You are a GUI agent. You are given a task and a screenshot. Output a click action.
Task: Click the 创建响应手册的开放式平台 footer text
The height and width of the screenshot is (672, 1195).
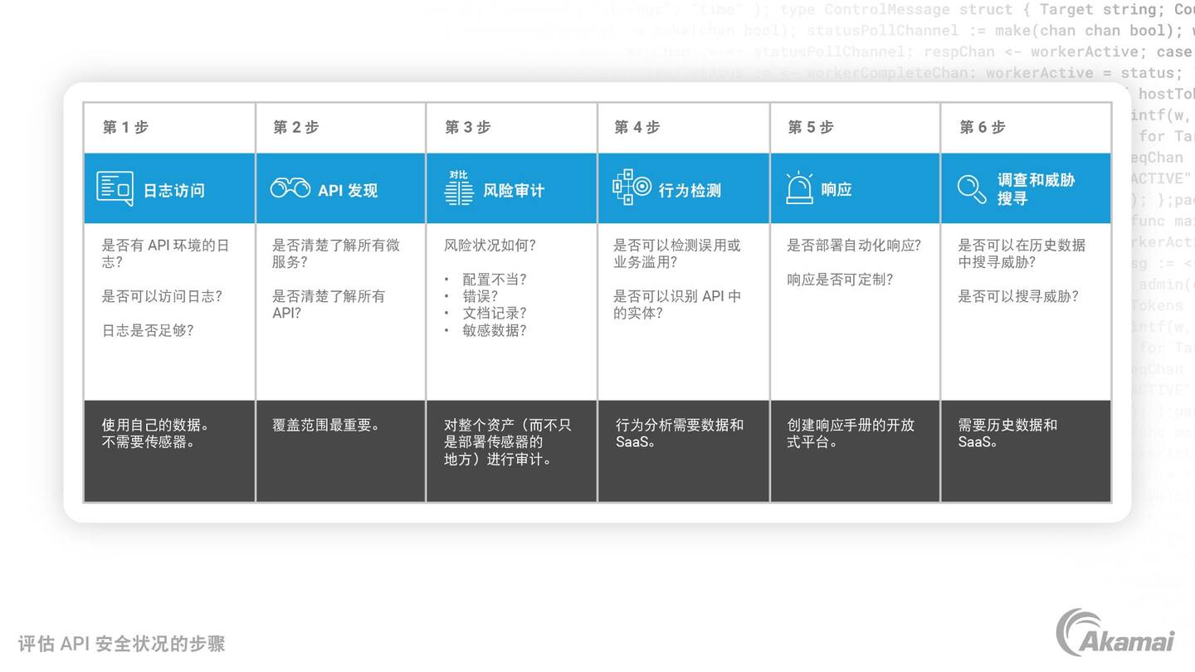click(850, 433)
